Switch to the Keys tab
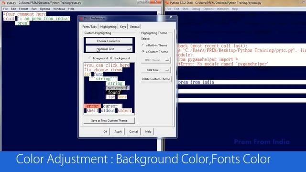Screen dimensions: 306x172 pos(123,27)
